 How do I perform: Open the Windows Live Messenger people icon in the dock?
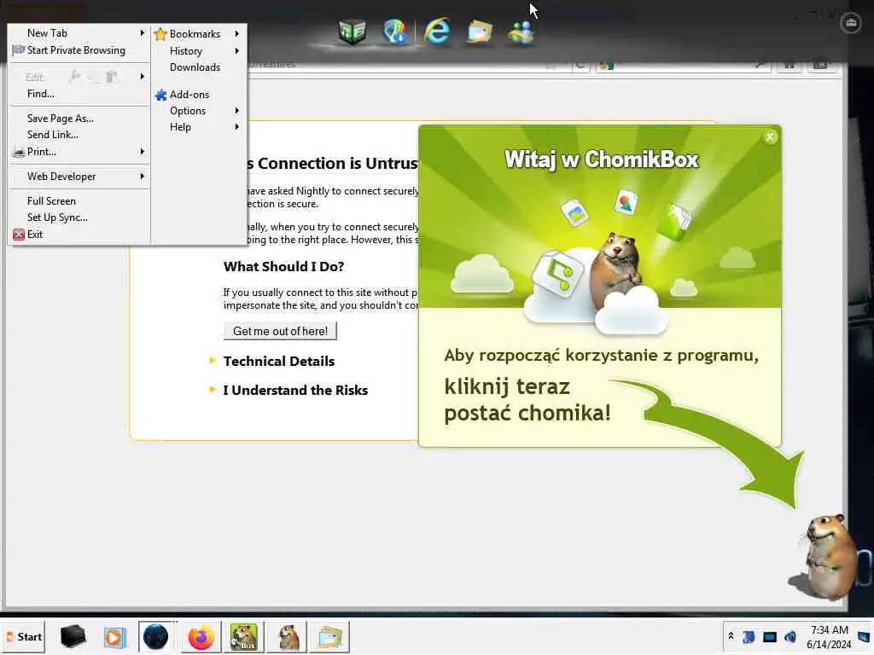point(521,32)
